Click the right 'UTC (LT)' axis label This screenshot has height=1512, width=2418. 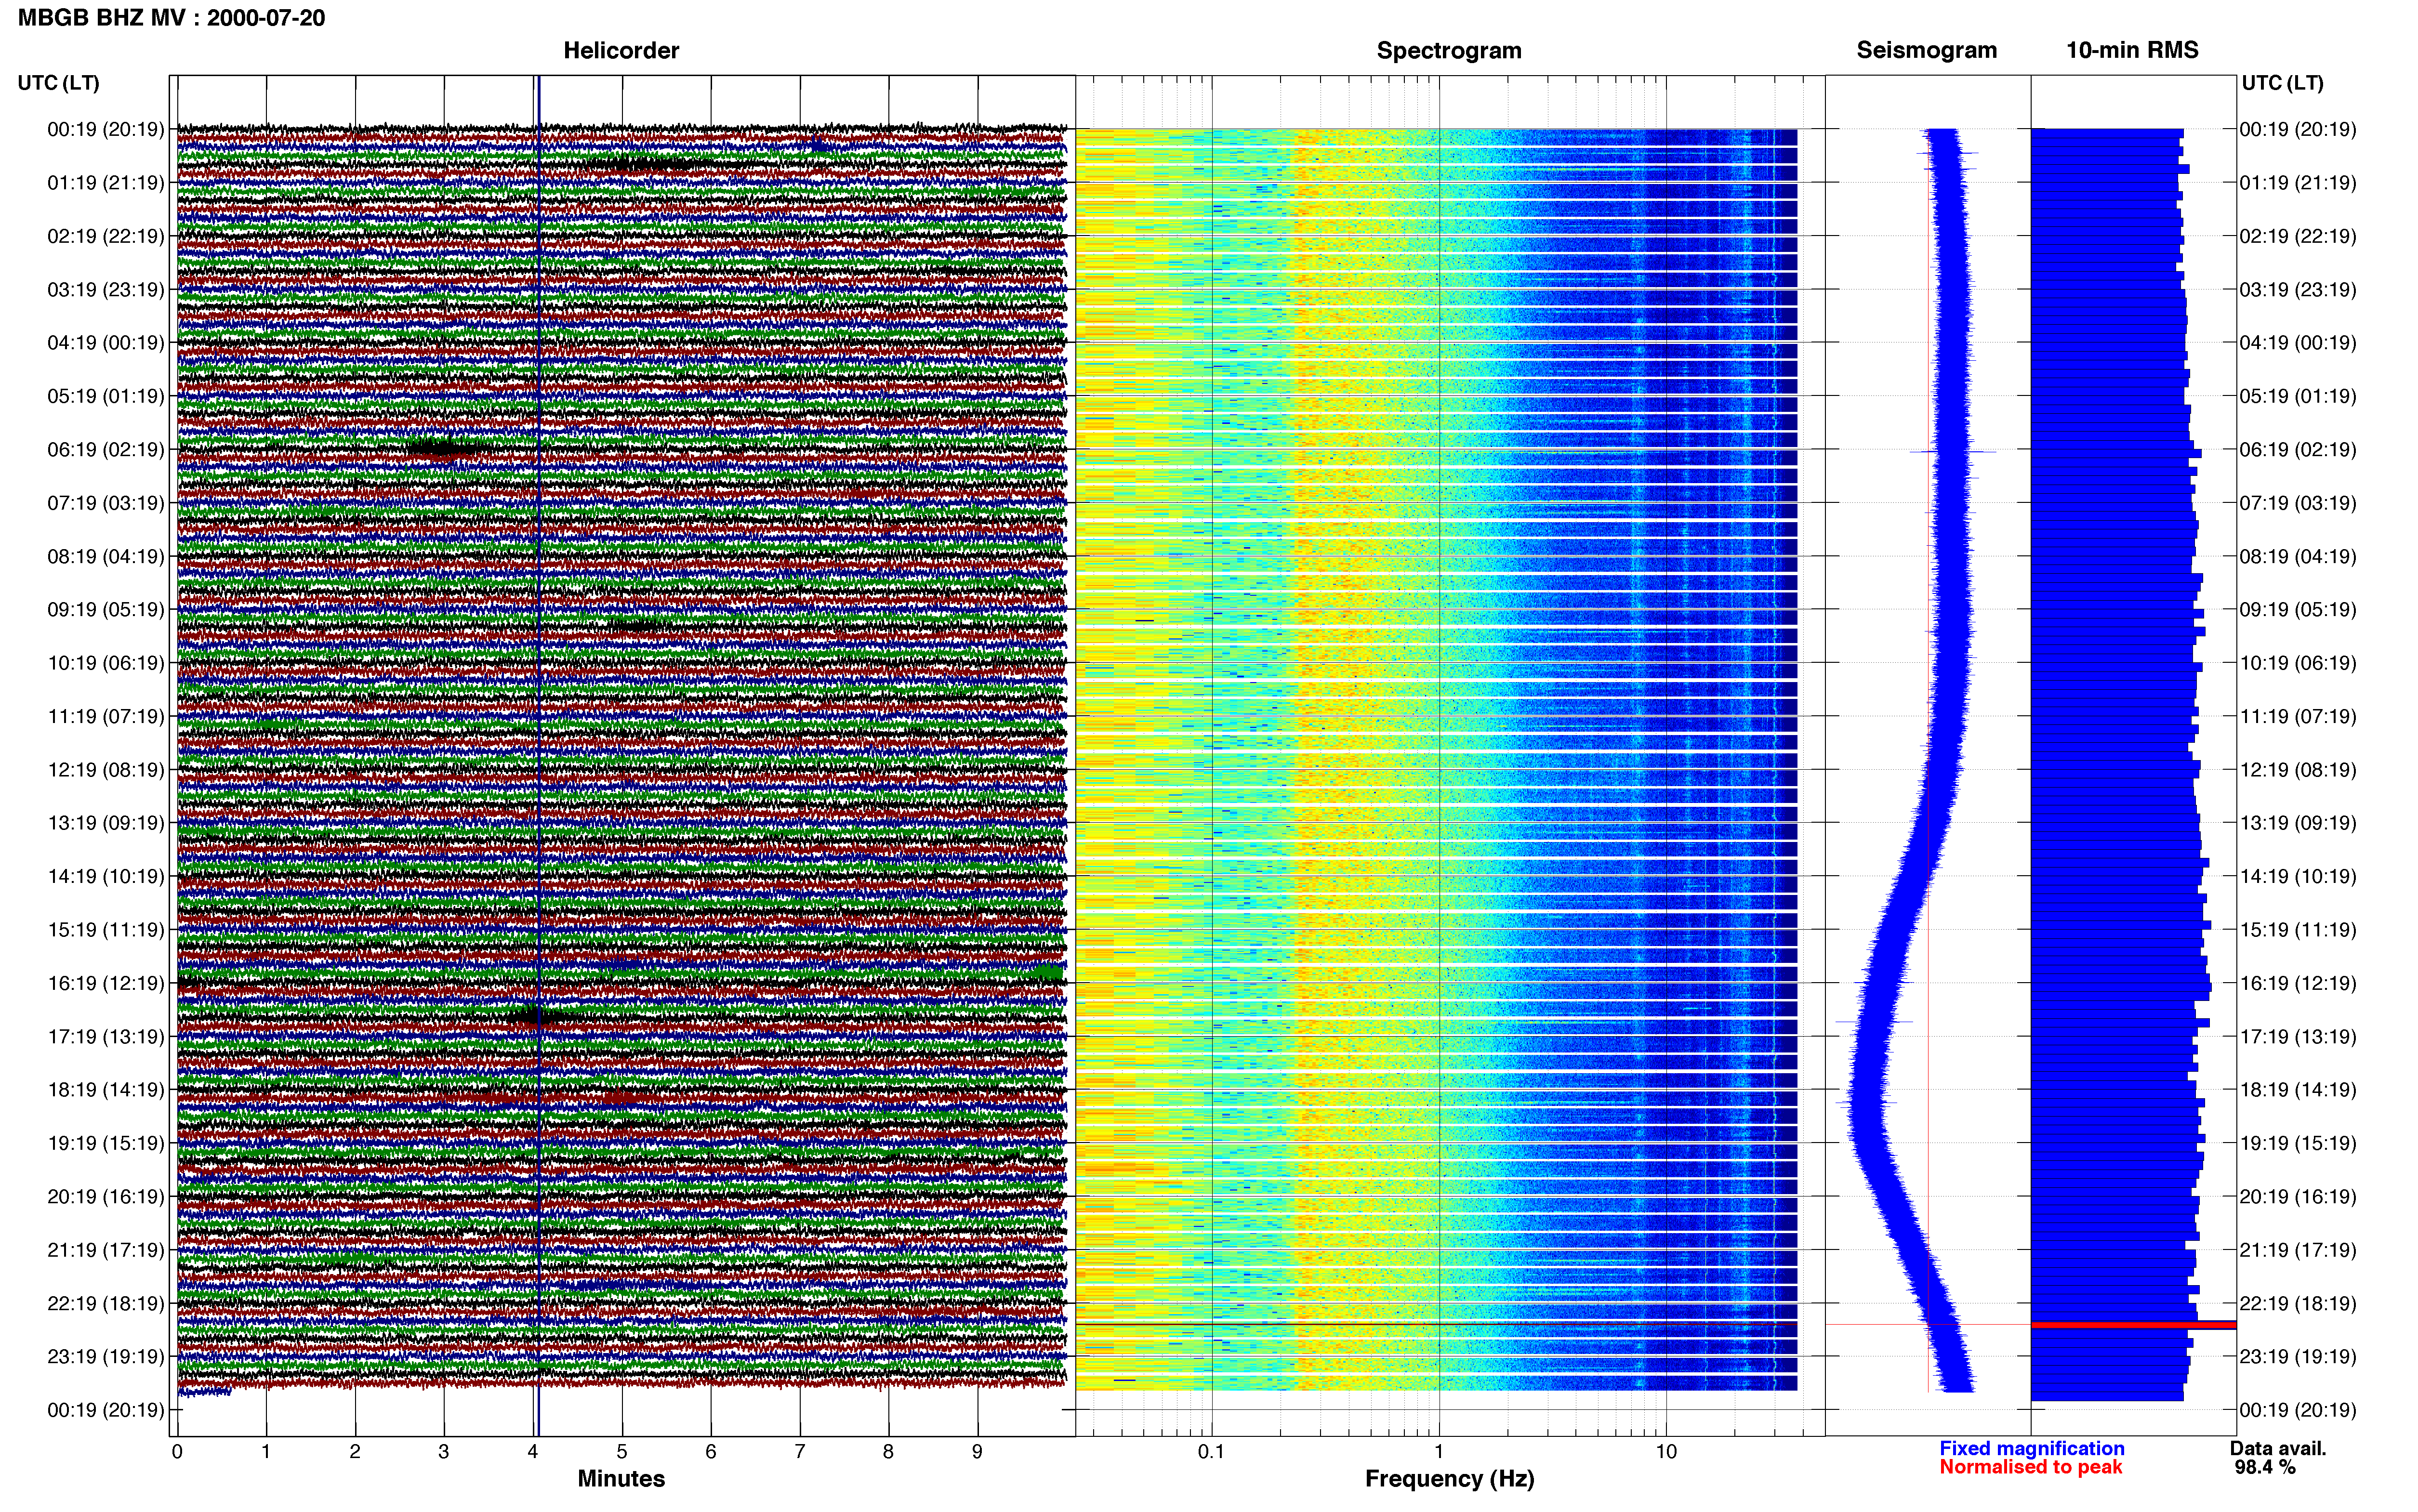coord(2282,83)
